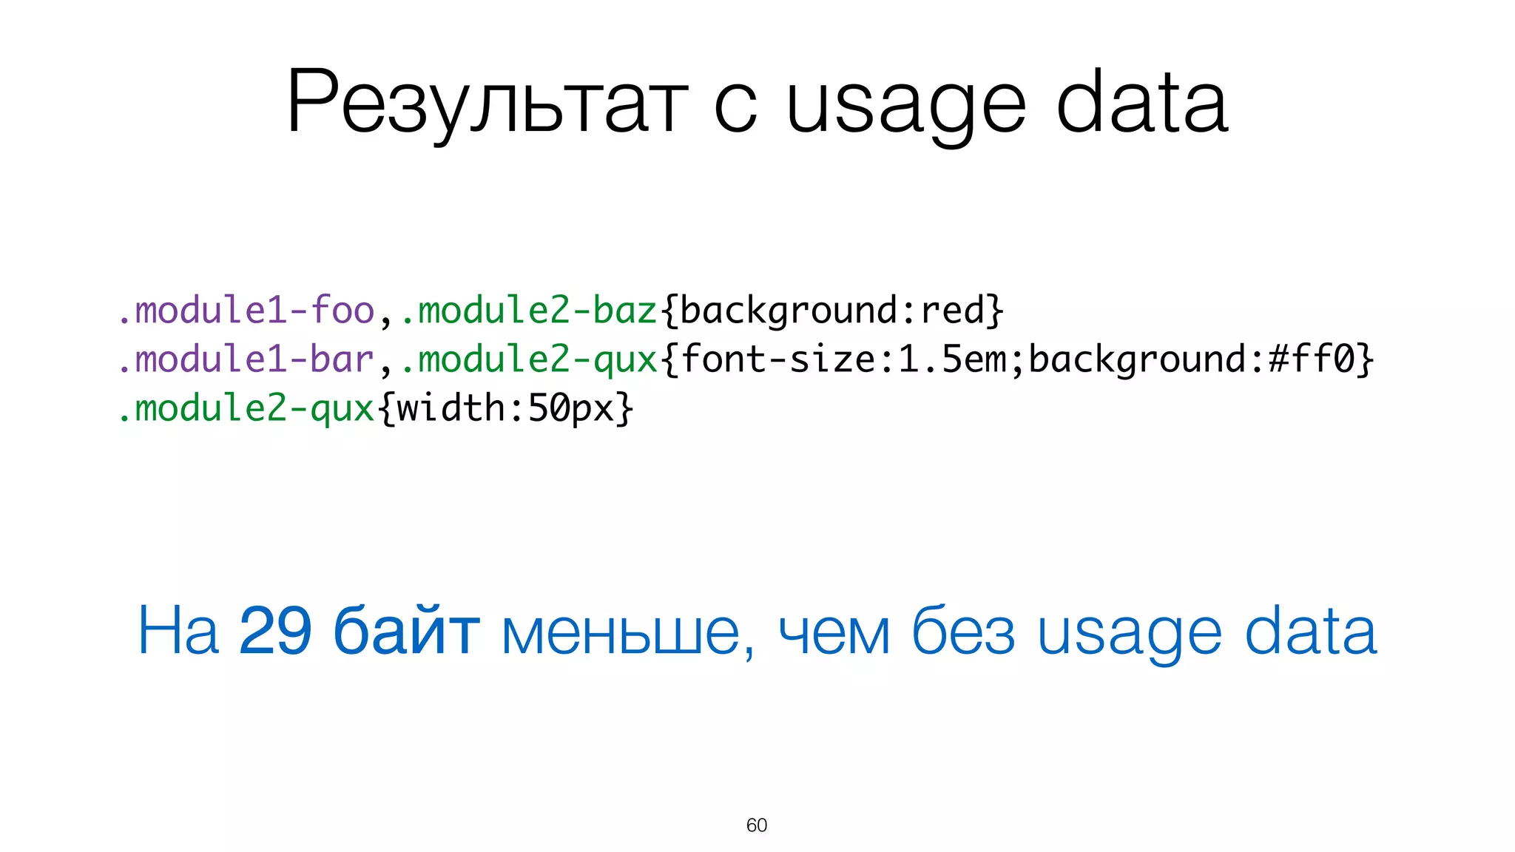
Task: Click the purple .module1-bar selector
Action: [246, 359]
